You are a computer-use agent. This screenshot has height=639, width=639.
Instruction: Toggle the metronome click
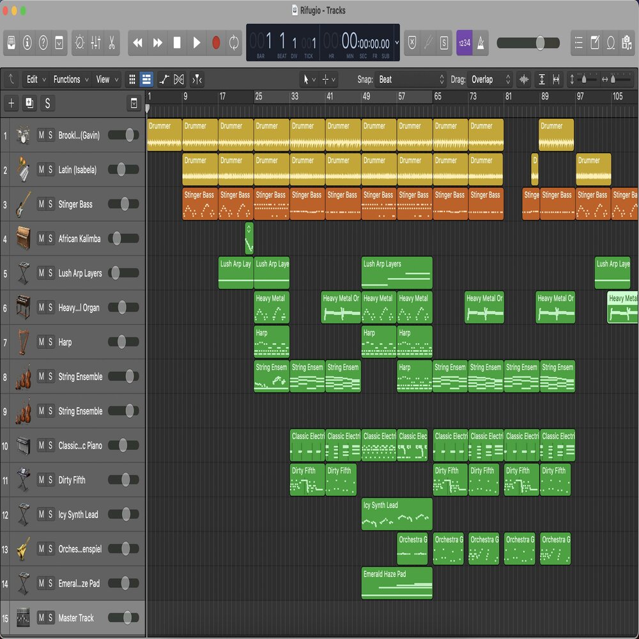click(481, 43)
